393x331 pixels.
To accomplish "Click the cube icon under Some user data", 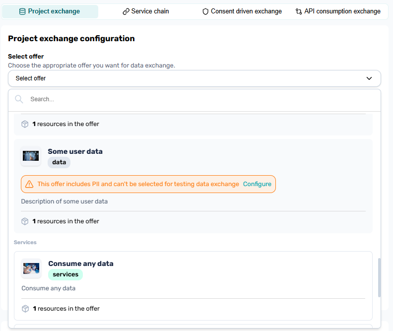I will click(25, 221).
